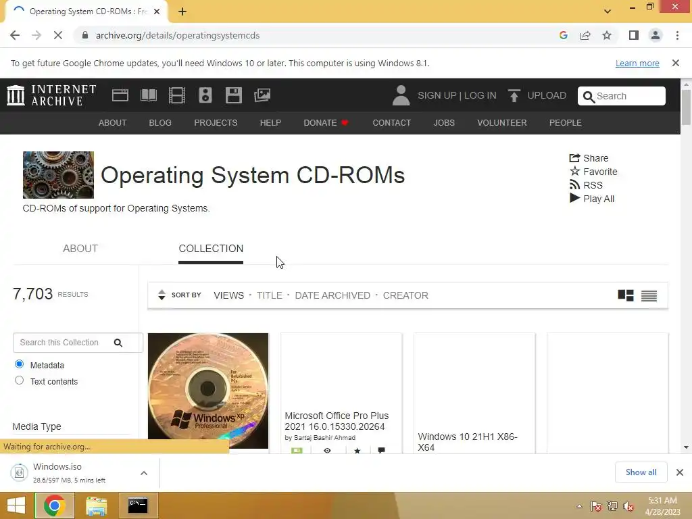Click the upload arrow icon

point(514,95)
